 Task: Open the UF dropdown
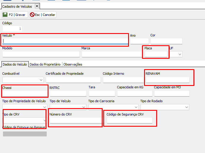pos(176,54)
